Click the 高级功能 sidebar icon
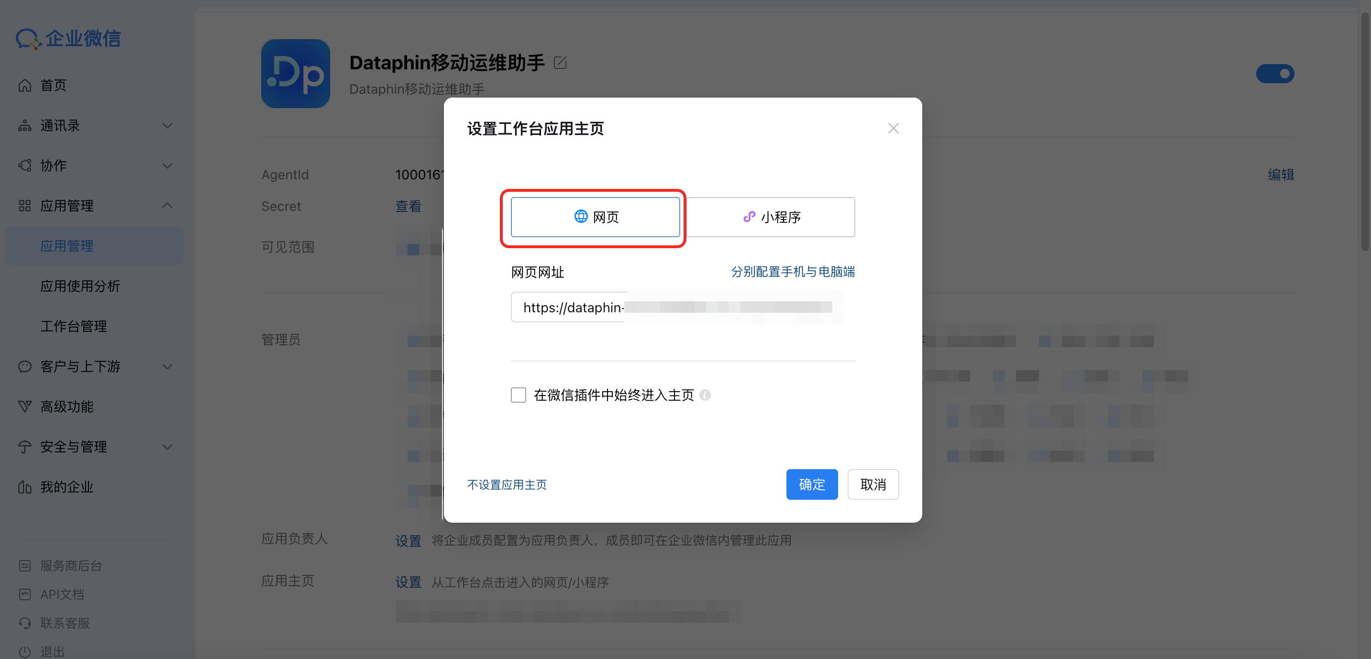The width and height of the screenshot is (1371, 659). point(24,407)
